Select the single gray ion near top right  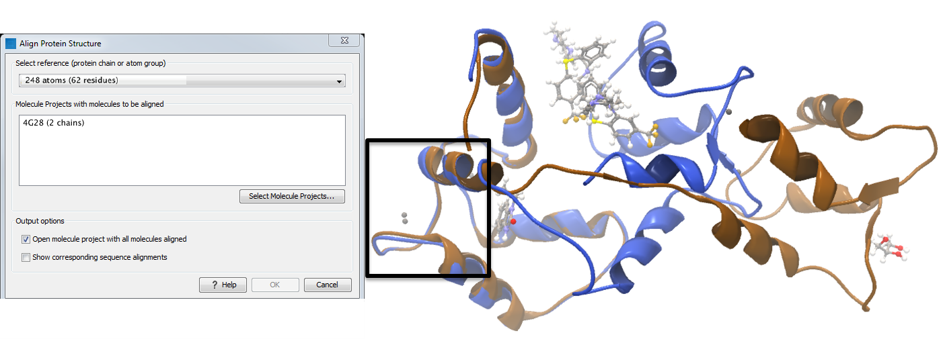pos(728,112)
